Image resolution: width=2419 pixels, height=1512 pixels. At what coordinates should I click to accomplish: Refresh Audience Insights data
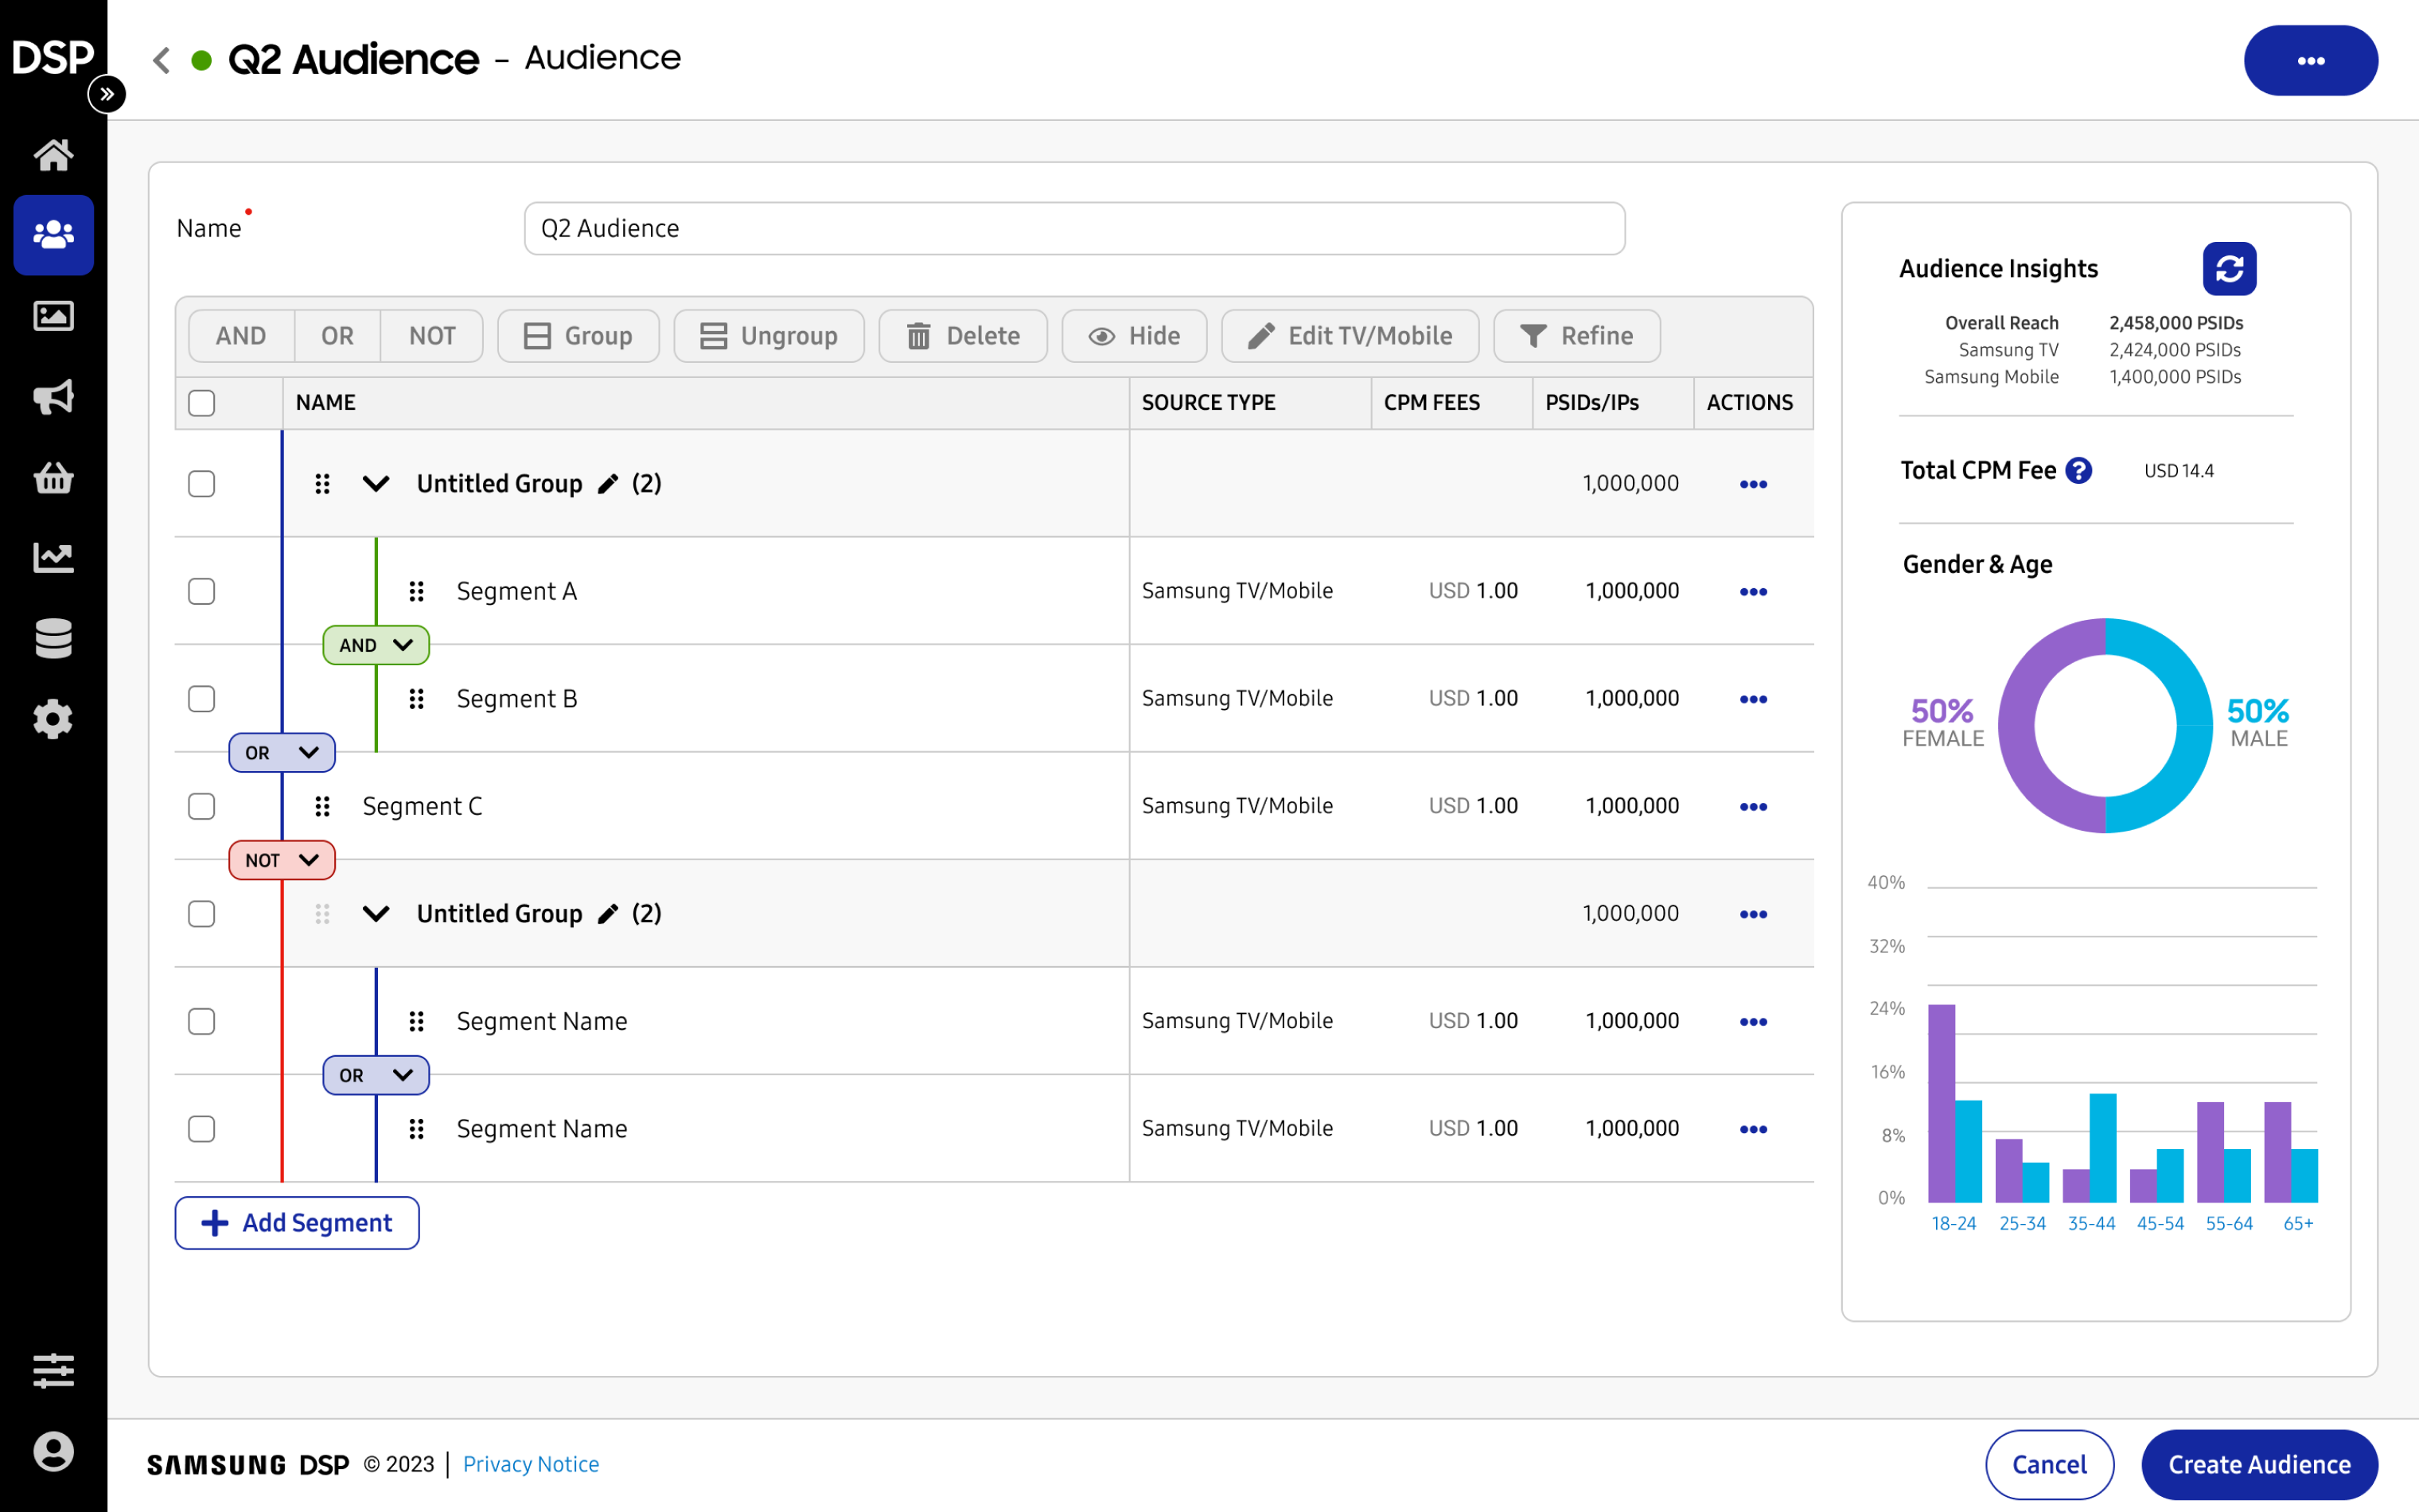(2228, 269)
